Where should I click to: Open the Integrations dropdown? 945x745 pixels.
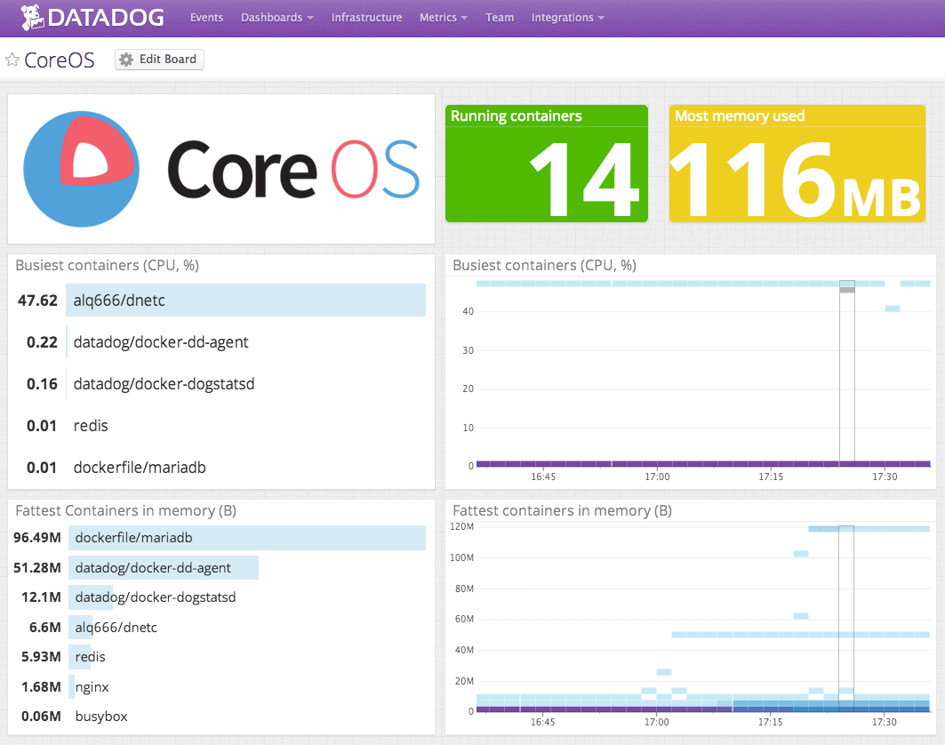coord(567,17)
